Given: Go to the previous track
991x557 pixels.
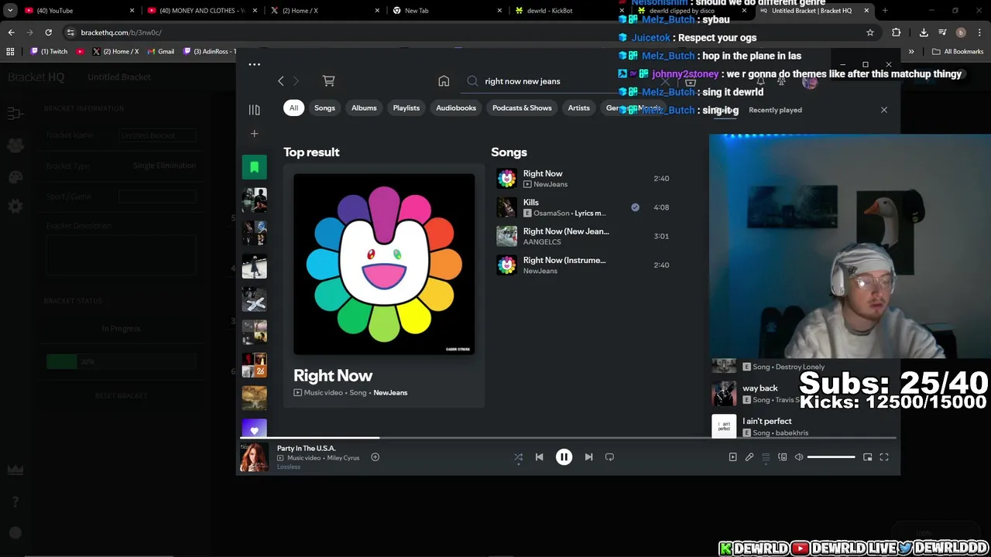Looking at the screenshot, I should pos(539,457).
